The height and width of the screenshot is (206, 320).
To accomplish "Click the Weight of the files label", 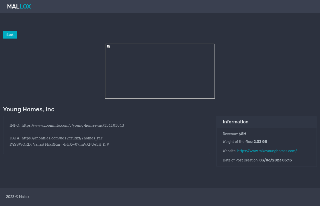I will (237, 142).
